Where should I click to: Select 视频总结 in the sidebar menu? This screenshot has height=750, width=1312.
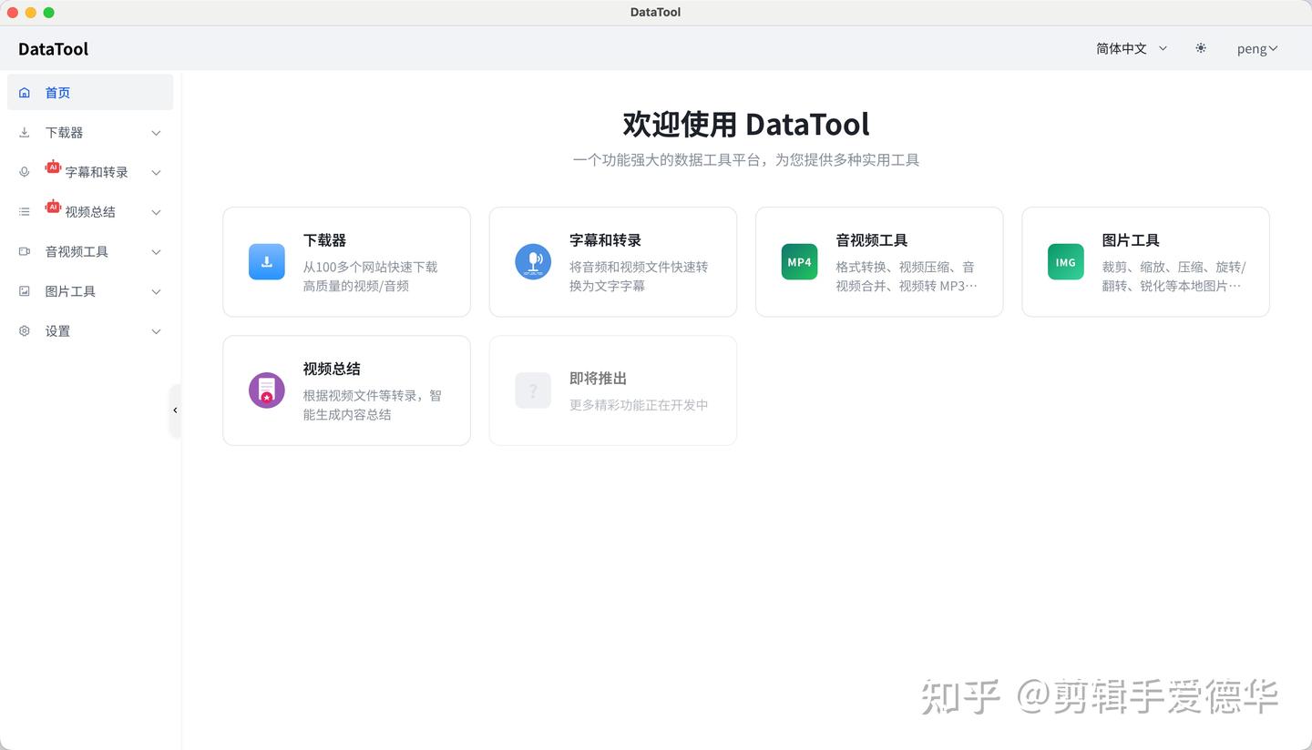pos(90,212)
